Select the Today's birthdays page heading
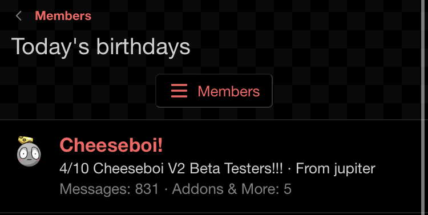Image resolution: width=428 pixels, height=215 pixels. coord(100,46)
